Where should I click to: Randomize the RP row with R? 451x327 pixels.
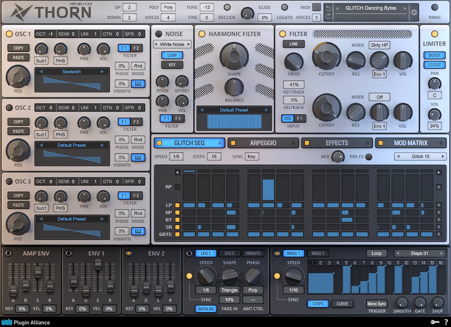click(x=439, y=187)
